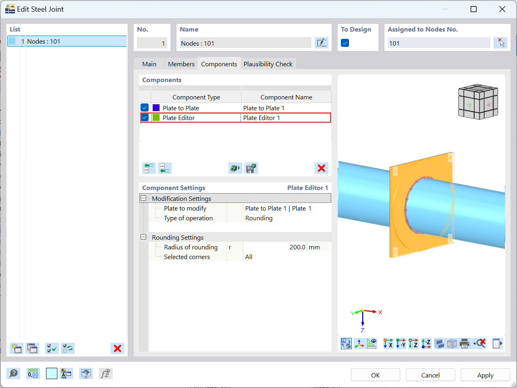Delete the selected component using red X icon

pos(321,168)
